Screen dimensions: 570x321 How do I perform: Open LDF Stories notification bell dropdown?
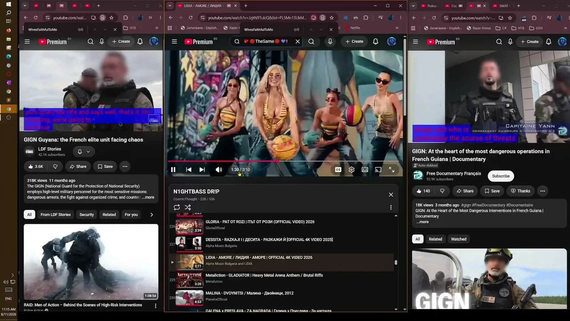click(84, 152)
